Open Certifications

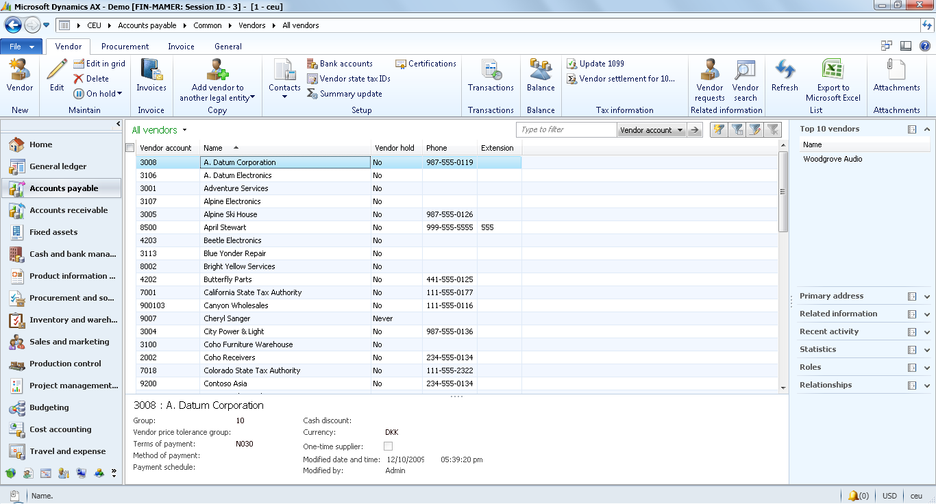[x=426, y=64]
